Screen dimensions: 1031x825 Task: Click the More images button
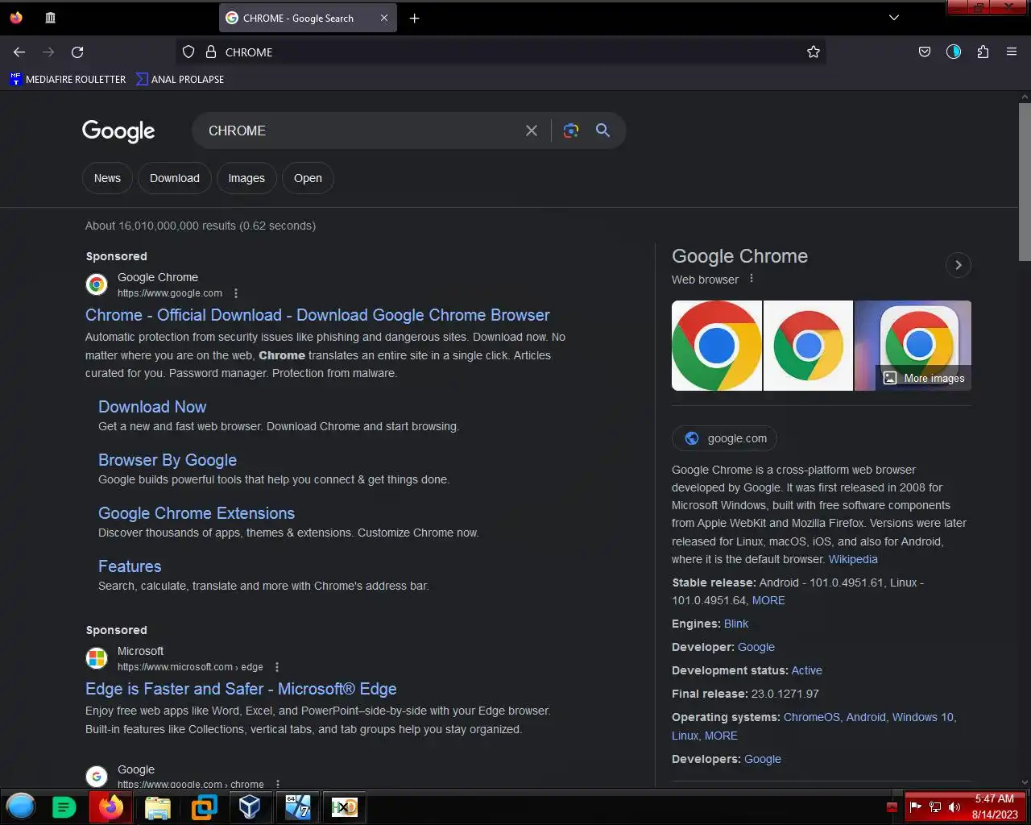[x=923, y=378]
